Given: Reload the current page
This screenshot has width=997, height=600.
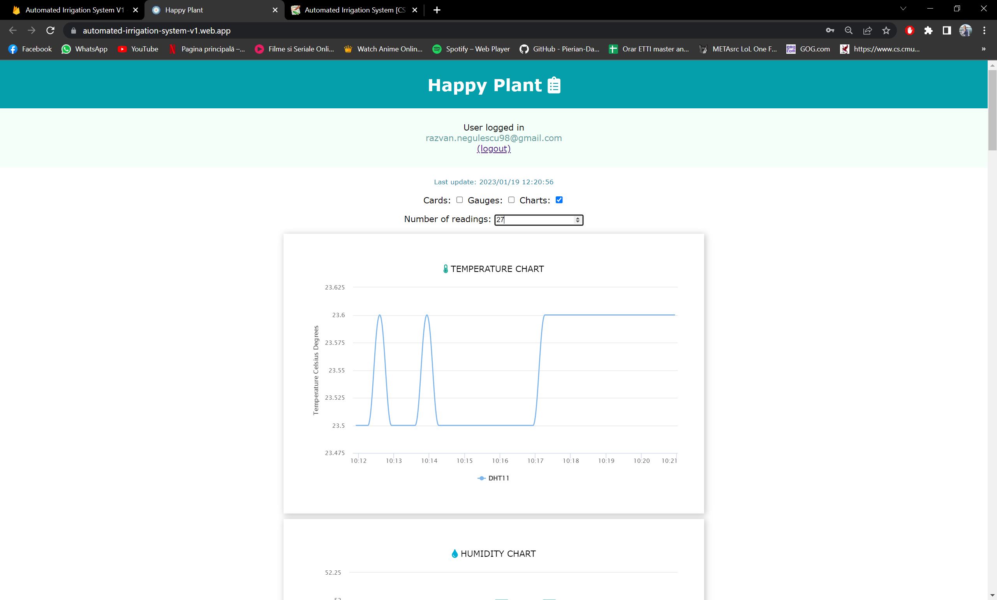Looking at the screenshot, I should [x=50, y=30].
